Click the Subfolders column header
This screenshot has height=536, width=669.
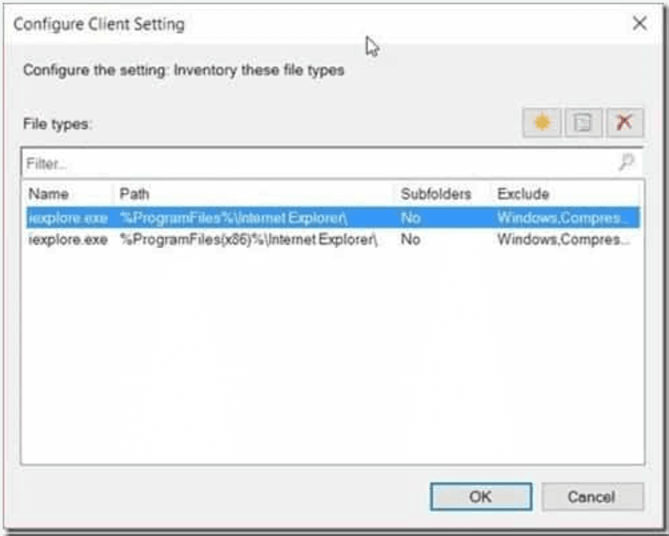coord(435,194)
